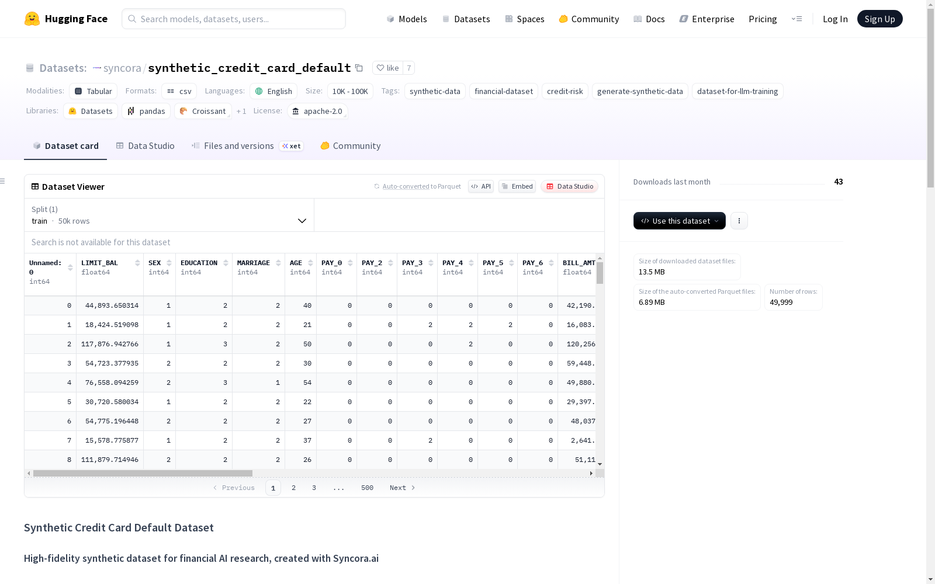Go to page 3 of the table
The width and height of the screenshot is (935, 584).
314,488
